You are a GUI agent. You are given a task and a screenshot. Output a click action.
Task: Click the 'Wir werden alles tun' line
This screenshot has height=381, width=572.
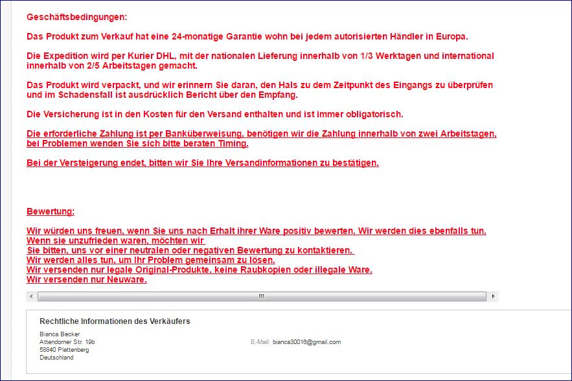pyautogui.click(x=151, y=260)
